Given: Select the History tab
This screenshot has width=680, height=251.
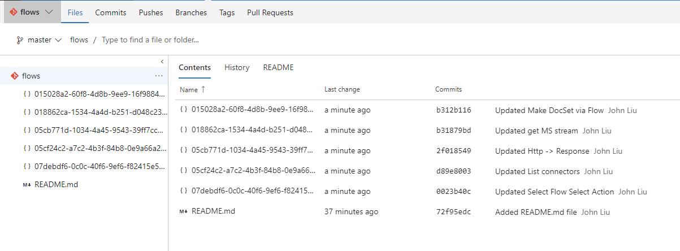Looking at the screenshot, I should (x=237, y=67).
